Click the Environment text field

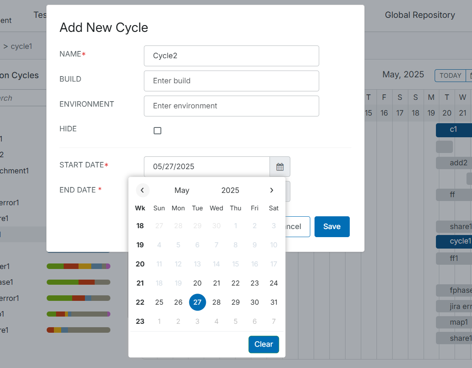(231, 106)
